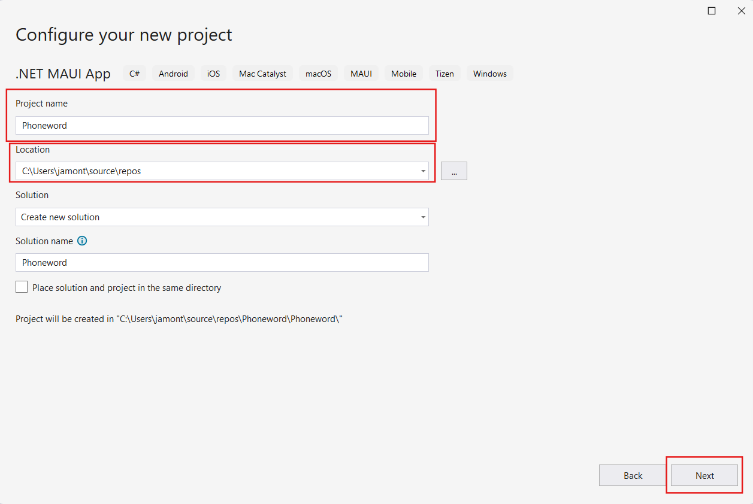
Task: Select the Windows template tag
Action: coord(490,73)
